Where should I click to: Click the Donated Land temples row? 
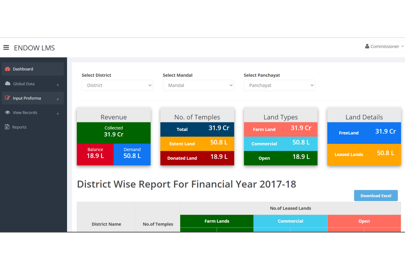click(197, 158)
